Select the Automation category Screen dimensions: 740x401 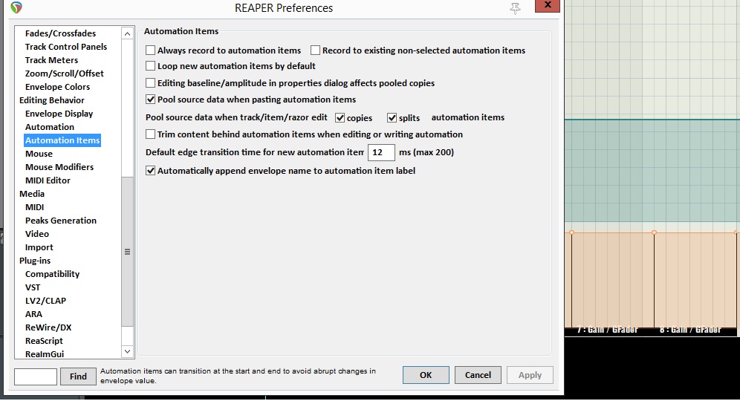50,126
